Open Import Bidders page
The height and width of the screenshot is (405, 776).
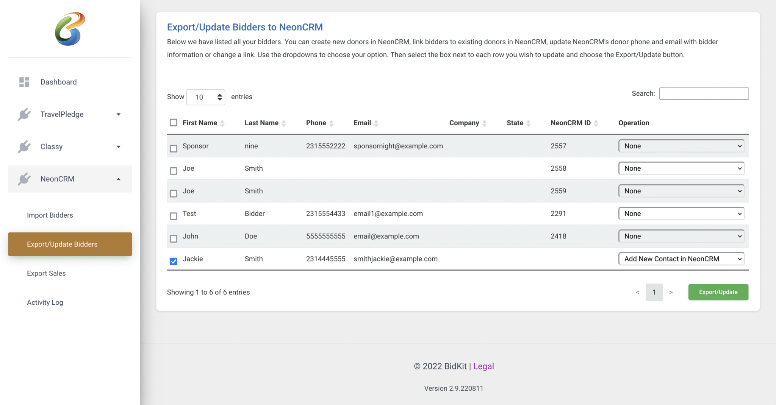coord(50,215)
